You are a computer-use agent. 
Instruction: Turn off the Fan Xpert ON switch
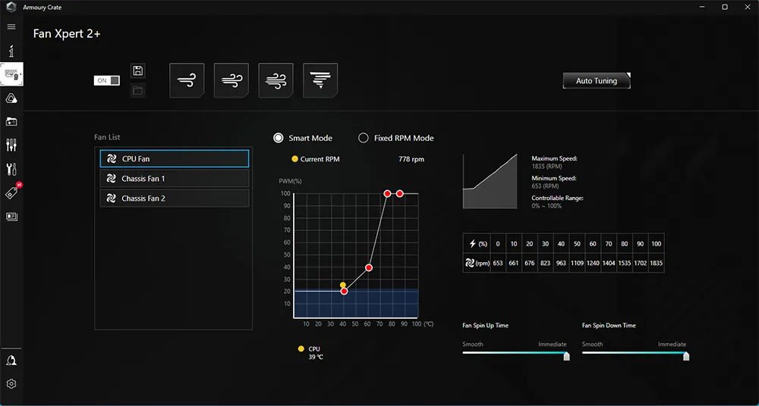[x=107, y=80]
